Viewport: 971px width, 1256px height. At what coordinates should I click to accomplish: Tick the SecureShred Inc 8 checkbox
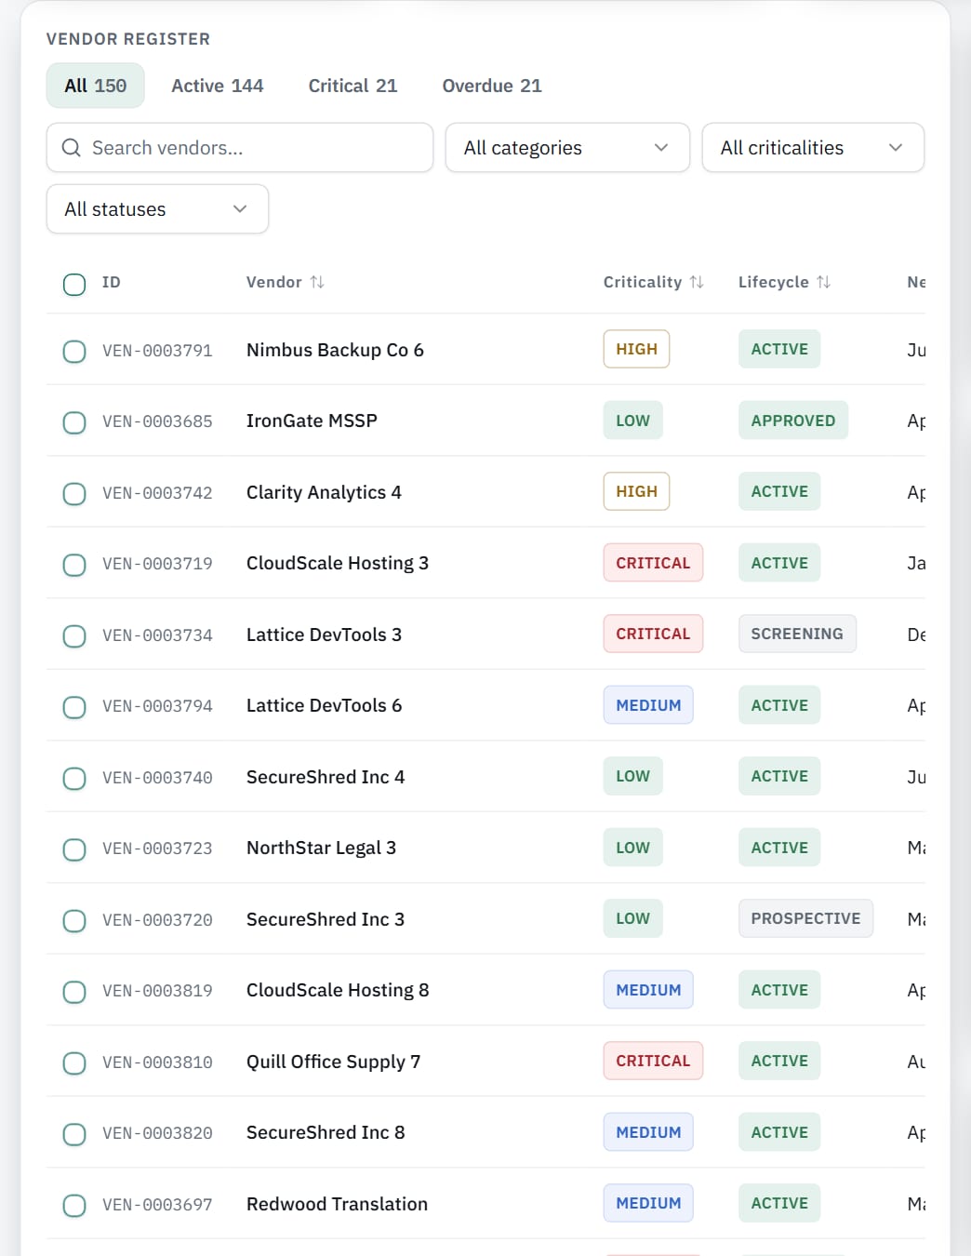click(x=74, y=1134)
